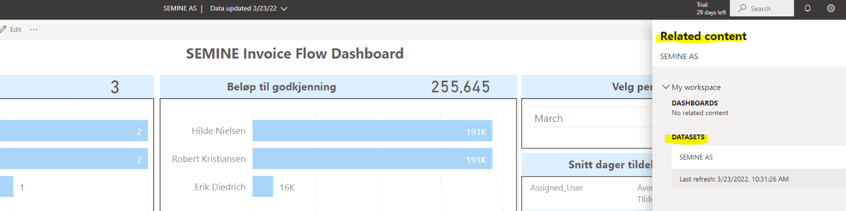The width and height of the screenshot is (846, 211).
Task: Click the Assigned_User column header
Action: pos(556,188)
